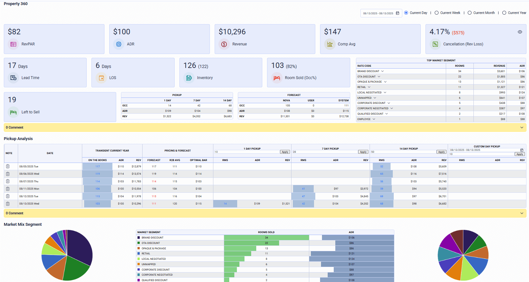Click the EMPLOYEE rooms value 1
The width and height of the screenshot is (529, 282).
(459, 119)
